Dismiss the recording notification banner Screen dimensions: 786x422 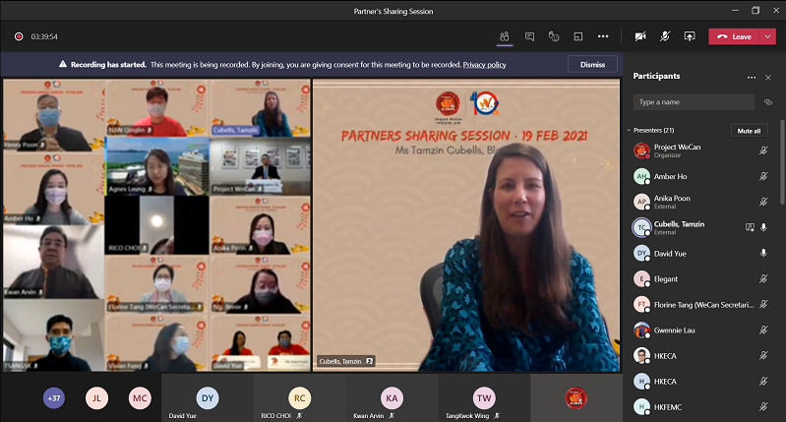(592, 64)
